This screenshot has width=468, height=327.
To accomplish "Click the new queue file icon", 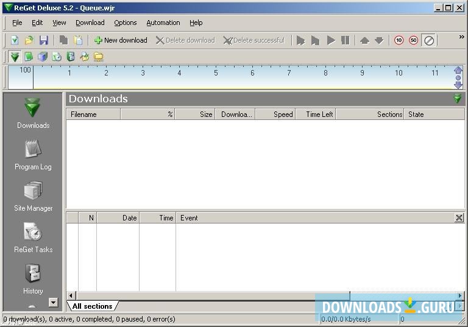I will tap(15, 40).
